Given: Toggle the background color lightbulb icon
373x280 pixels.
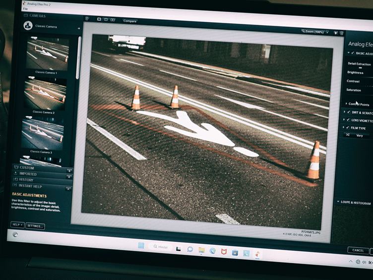Looking at the screenshot, I should (x=336, y=33).
